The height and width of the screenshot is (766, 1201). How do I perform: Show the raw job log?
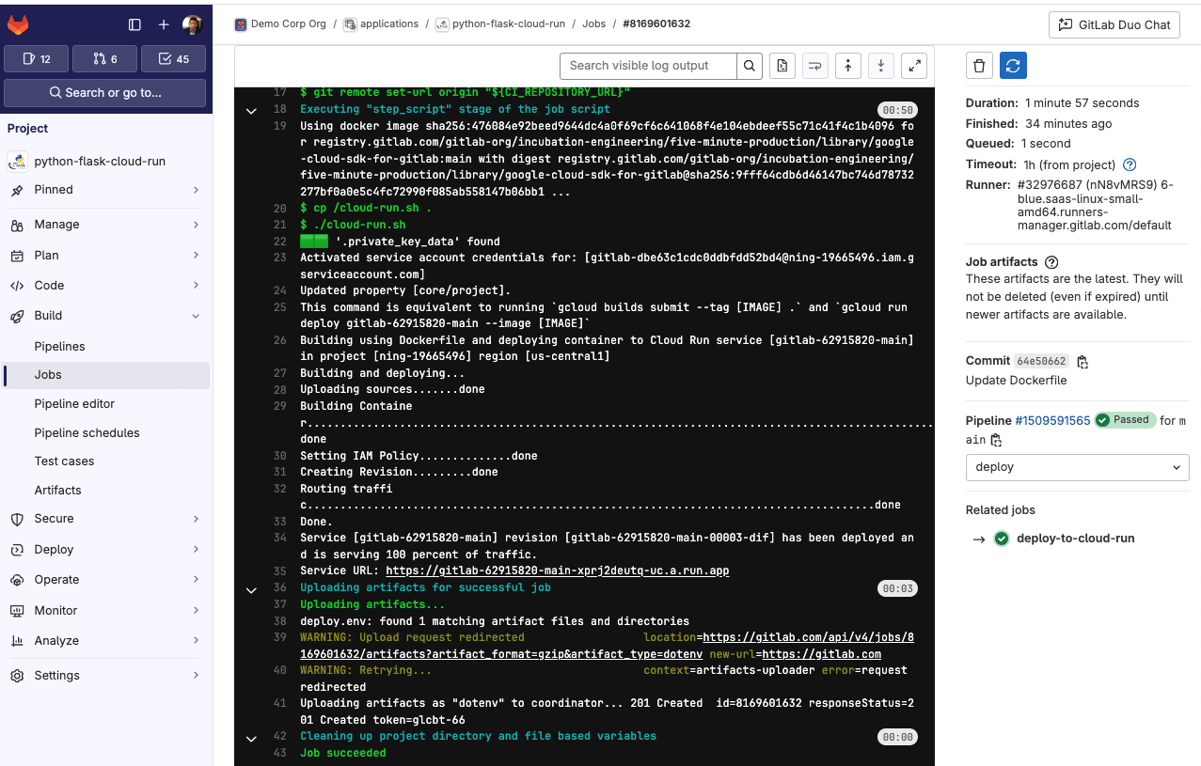coord(782,66)
